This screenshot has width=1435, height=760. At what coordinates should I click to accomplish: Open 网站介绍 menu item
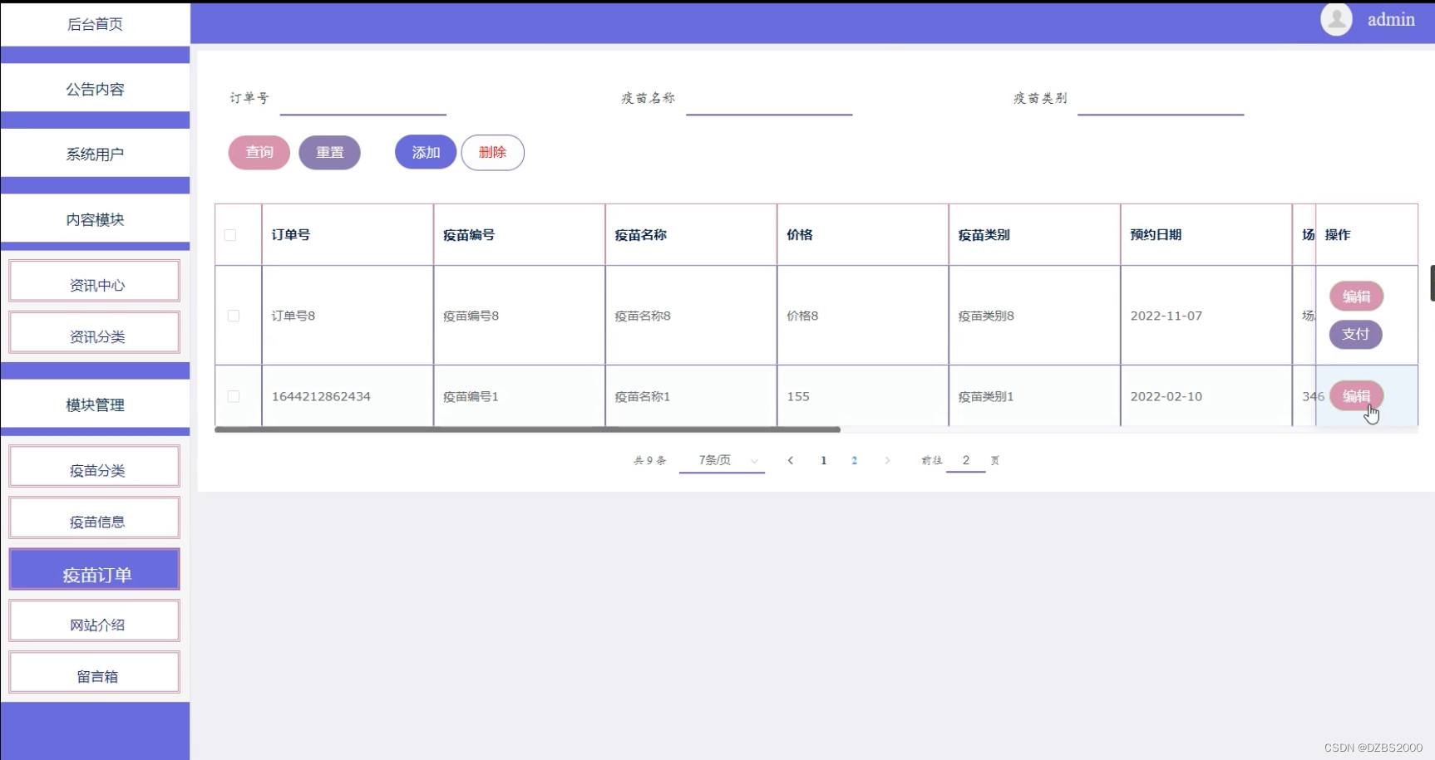pos(95,621)
